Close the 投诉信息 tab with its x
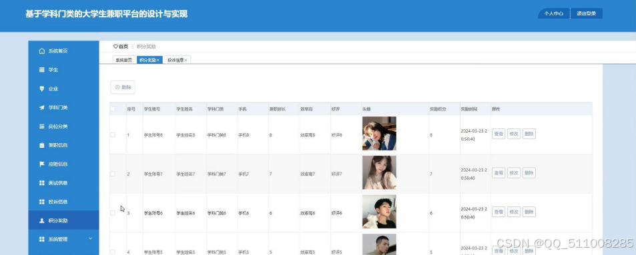 point(186,60)
